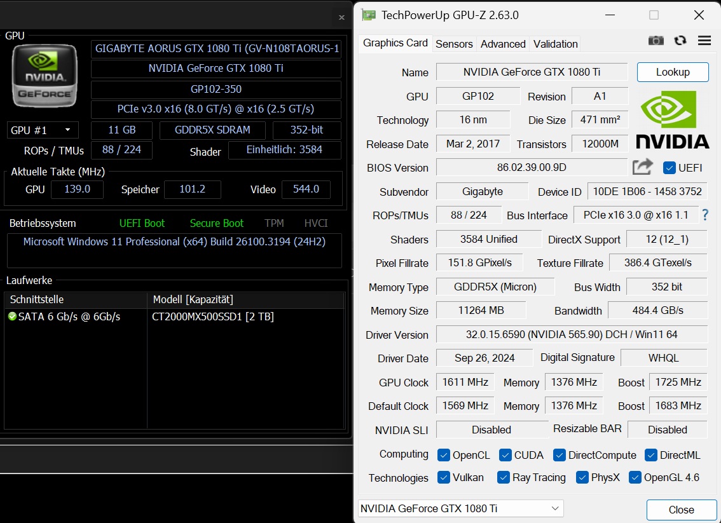The height and width of the screenshot is (523, 721).
Task: Click the Pixel Fillrate 151.8 GPixel/s field
Action: (479, 262)
